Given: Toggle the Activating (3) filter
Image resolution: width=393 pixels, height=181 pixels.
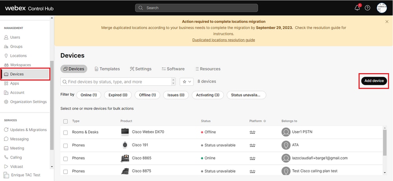Looking at the screenshot, I should [x=208, y=95].
